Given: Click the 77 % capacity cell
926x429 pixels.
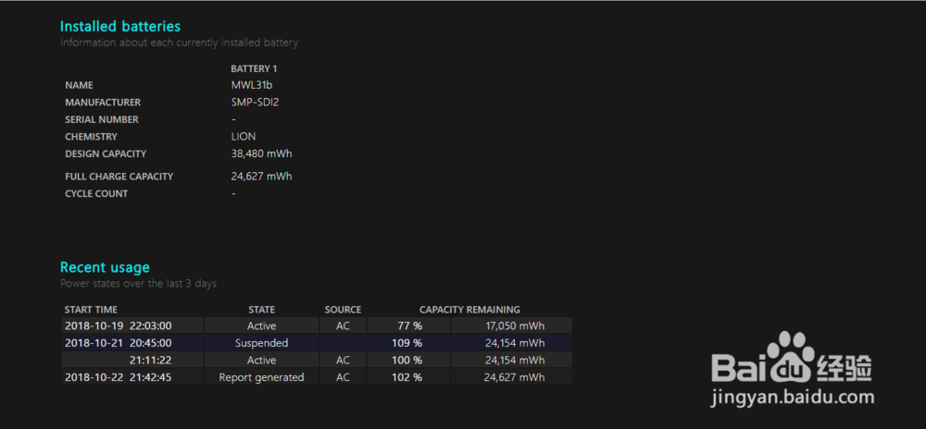Looking at the screenshot, I should pos(409,325).
